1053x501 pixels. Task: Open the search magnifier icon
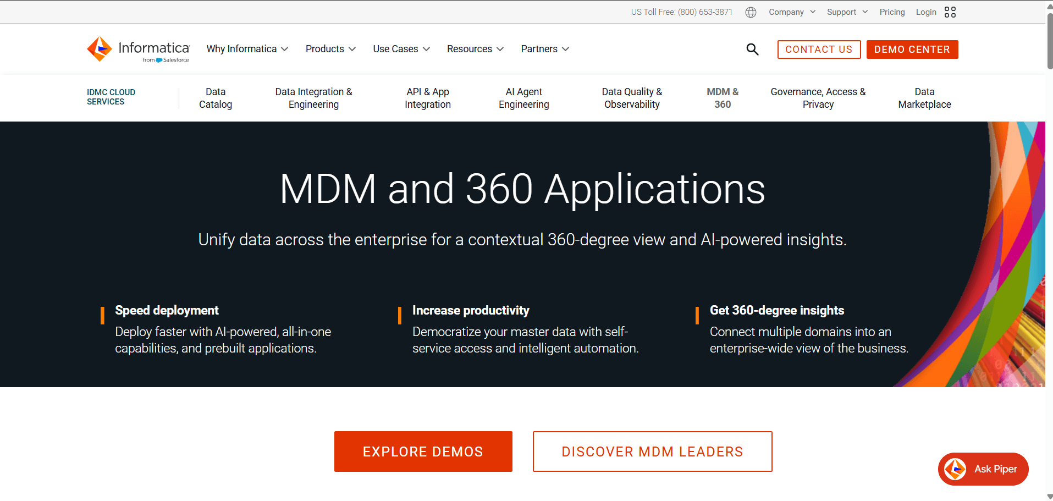pyautogui.click(x=752, y=49)
